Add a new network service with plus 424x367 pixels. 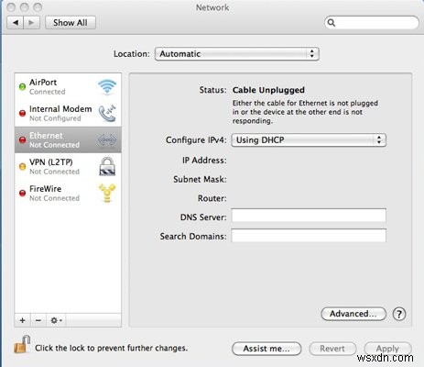pyautogui.click(x=22, y=320)
